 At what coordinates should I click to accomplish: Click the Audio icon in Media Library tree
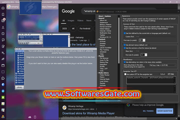point(18,53)
